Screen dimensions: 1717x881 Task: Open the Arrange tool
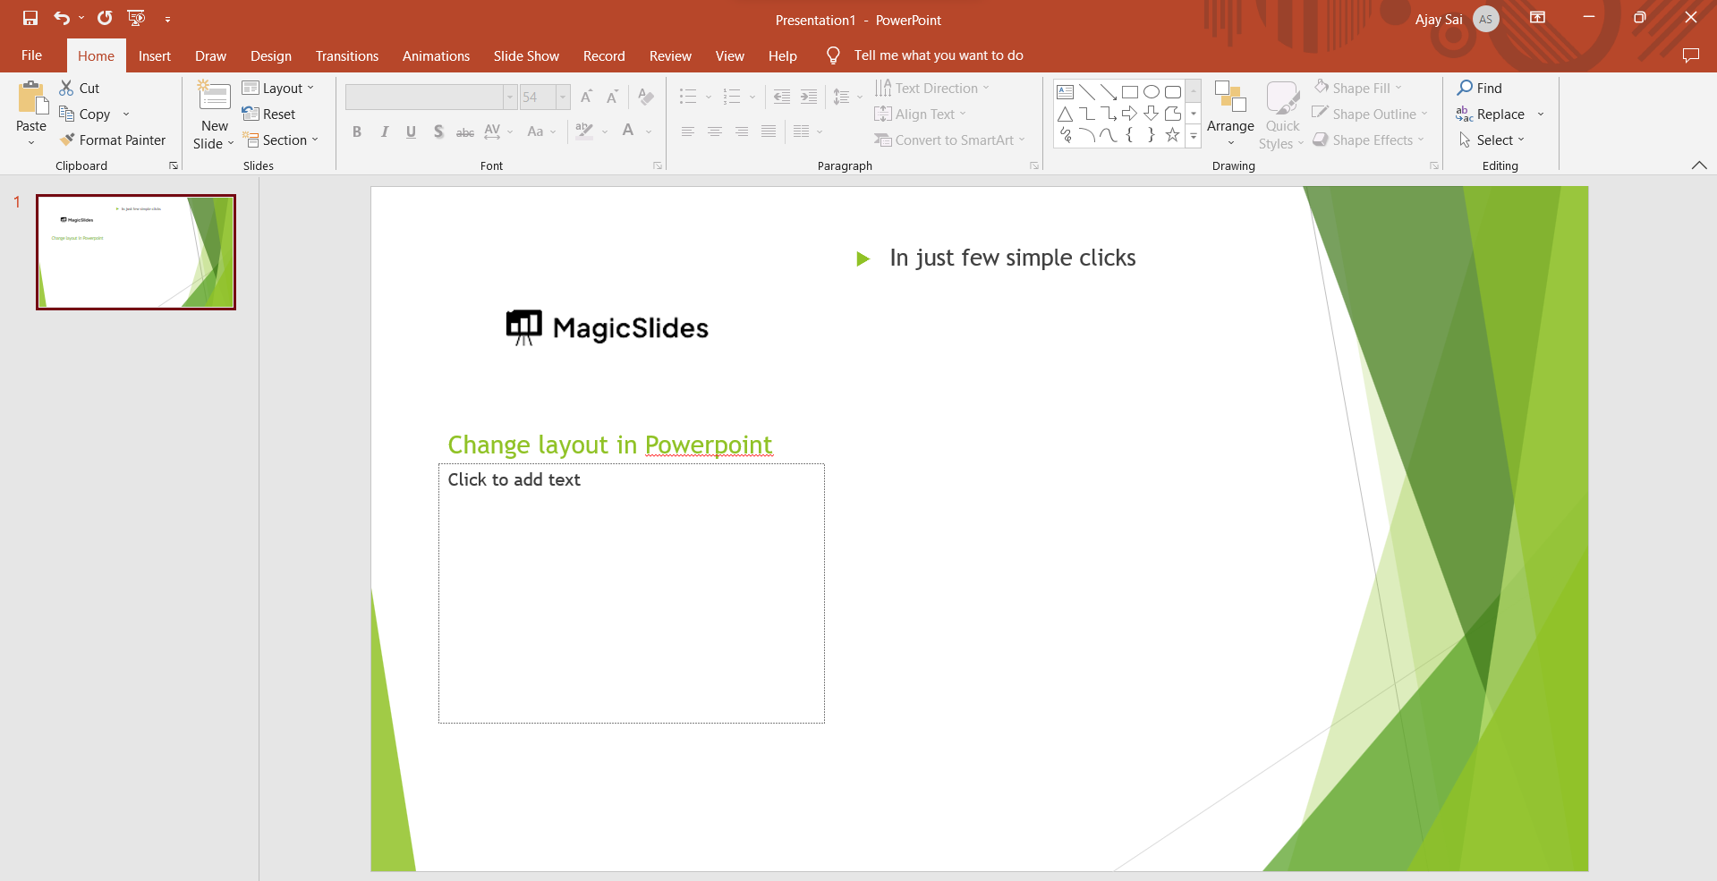tap(1230, 112)
